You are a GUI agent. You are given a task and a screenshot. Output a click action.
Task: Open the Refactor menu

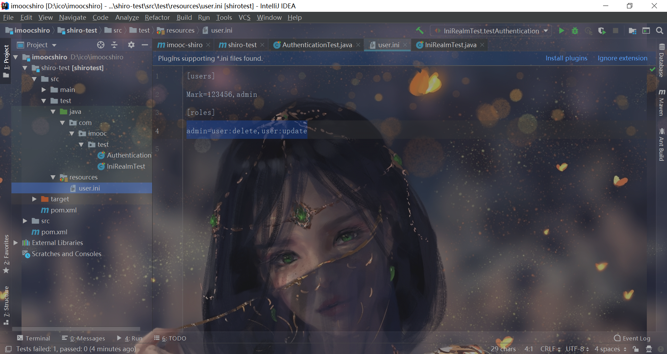point(157,17)
